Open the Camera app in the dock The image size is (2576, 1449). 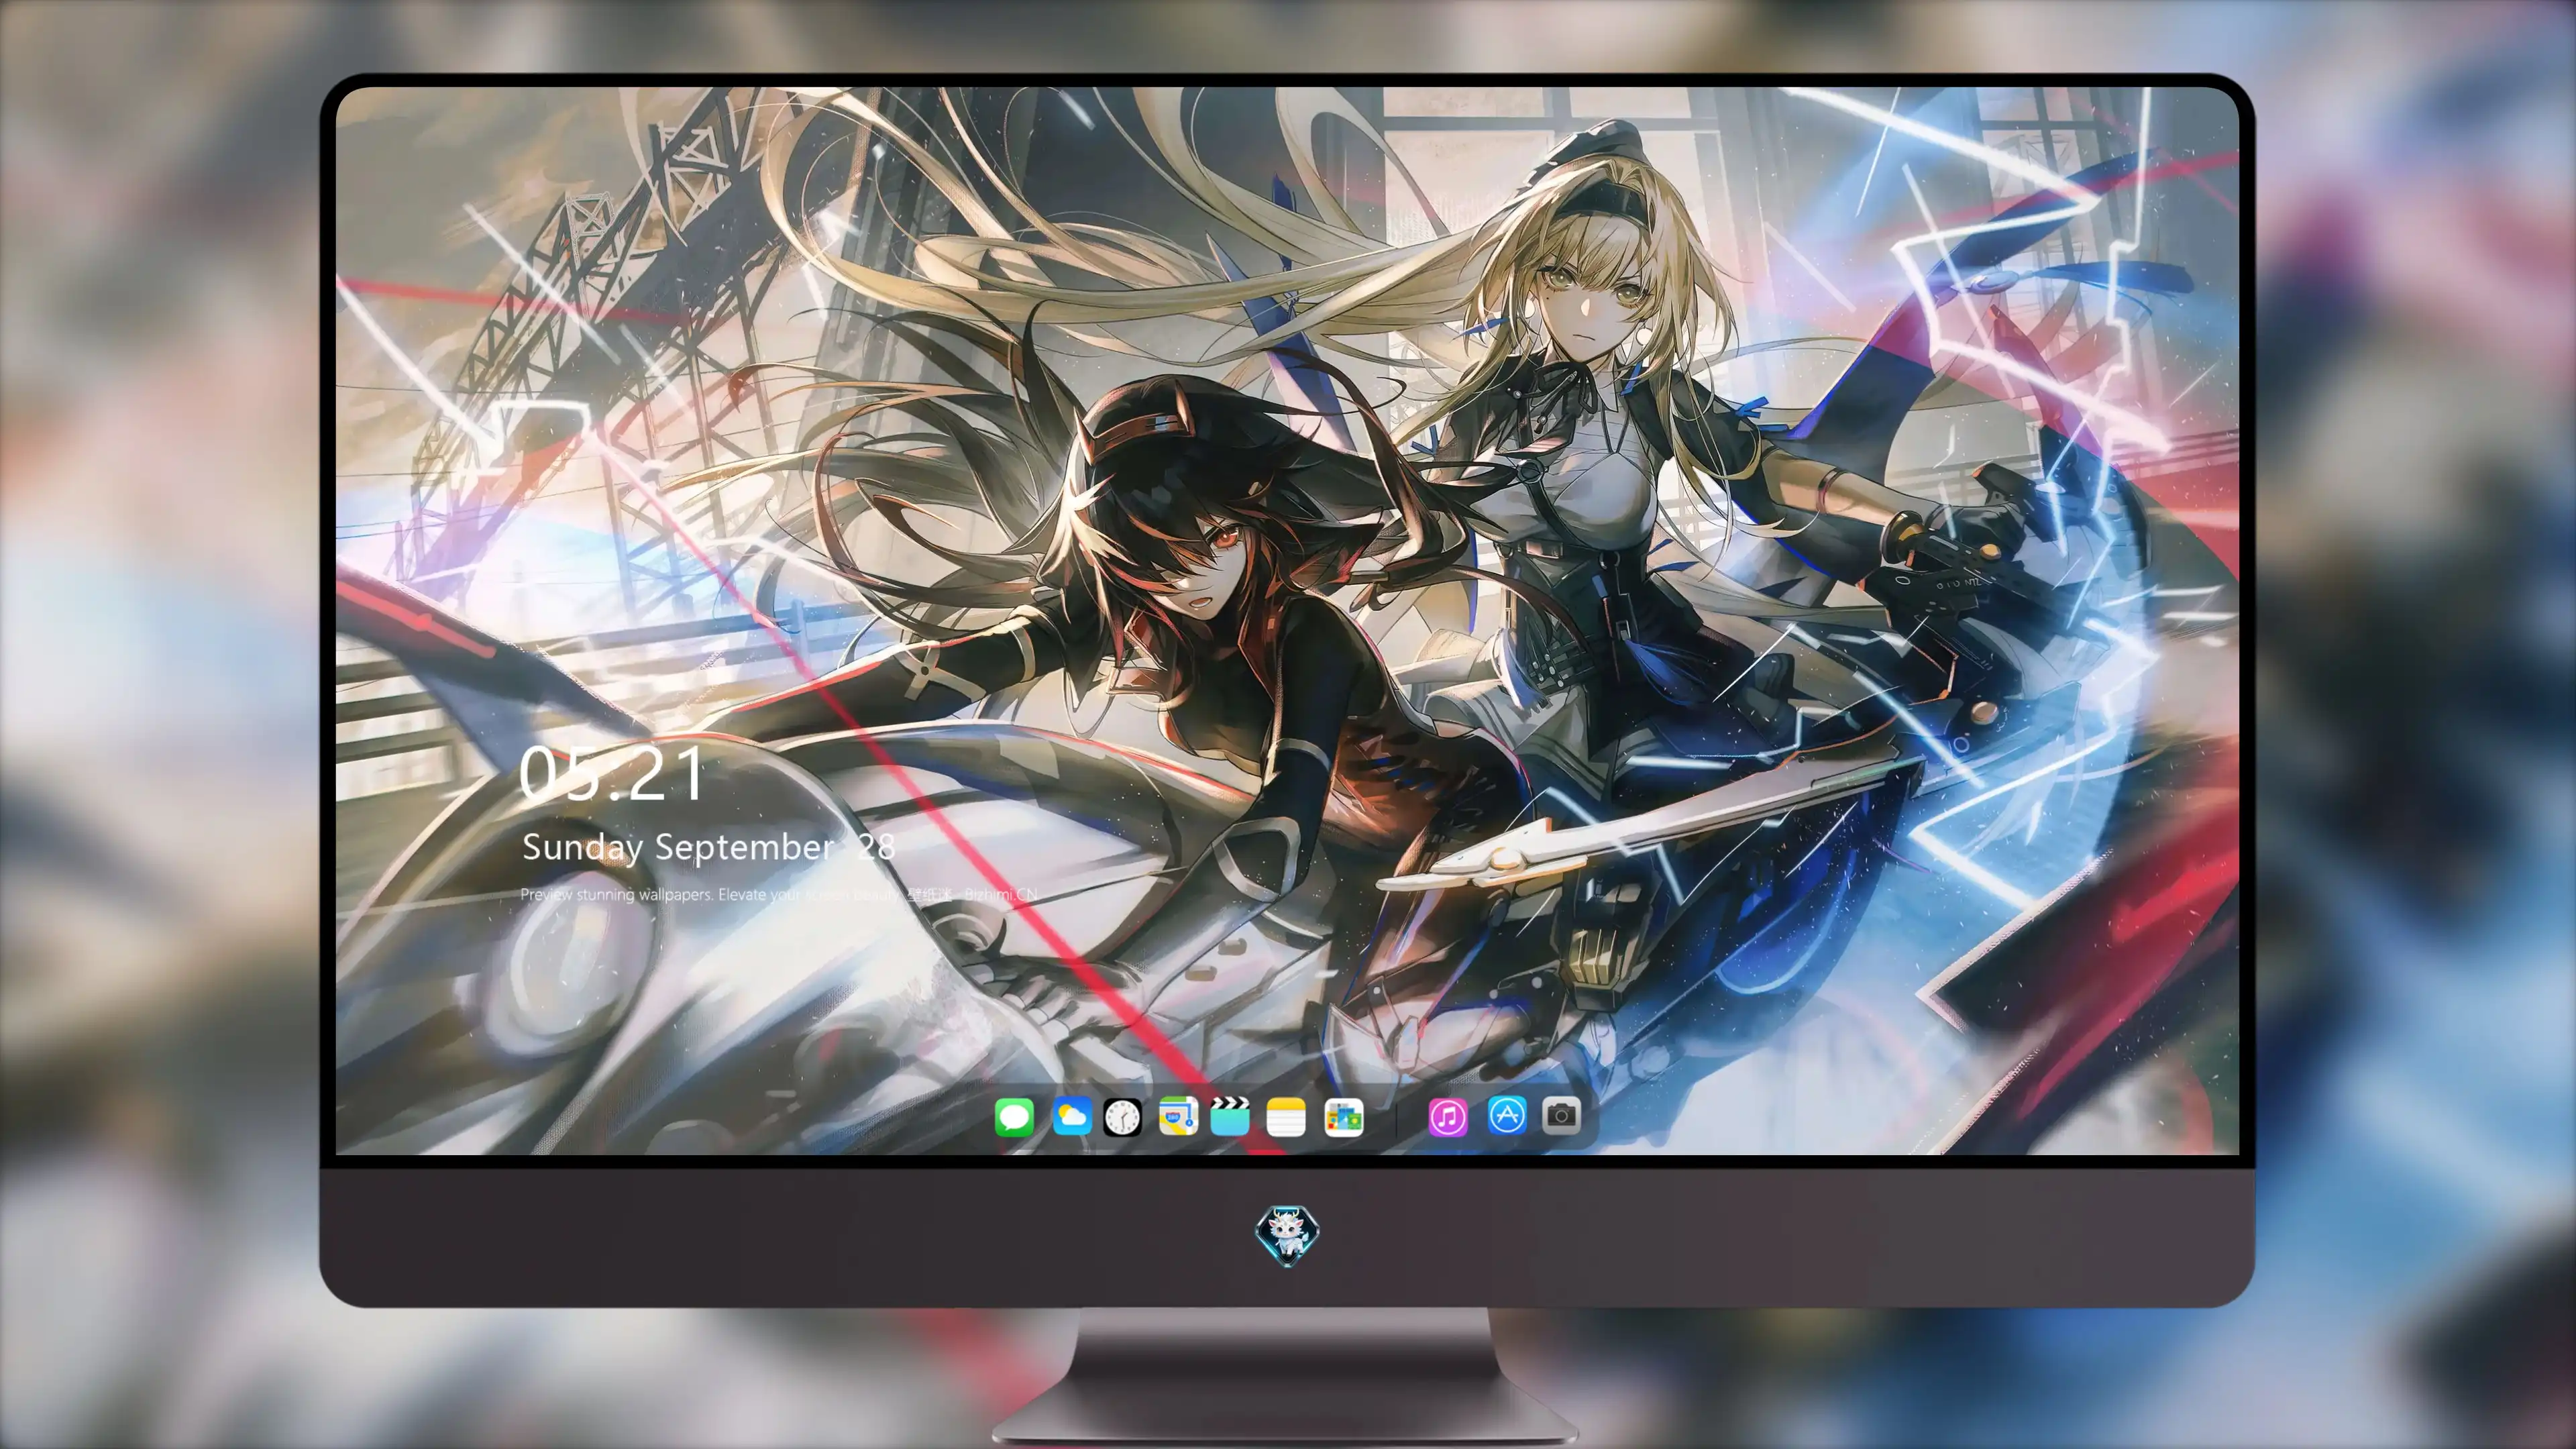tap(1561, 1115)
